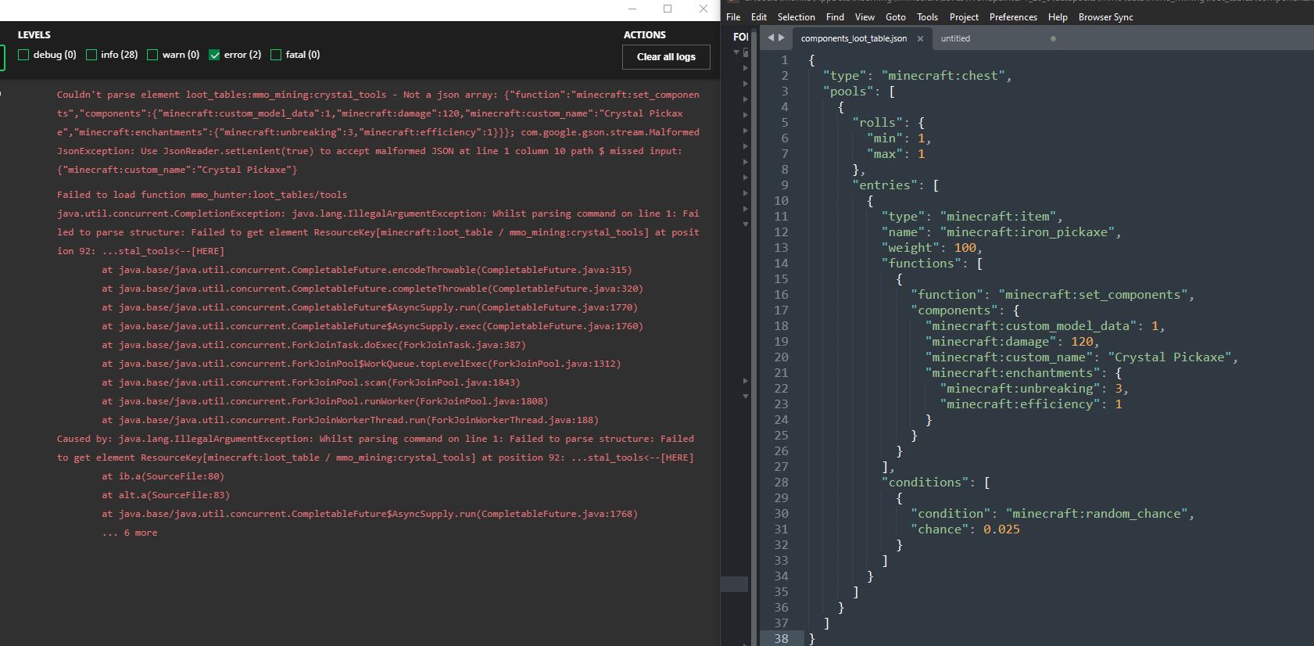Open the Preferences menu
Screen dimensions: 1314x646
coord(1013,17)
